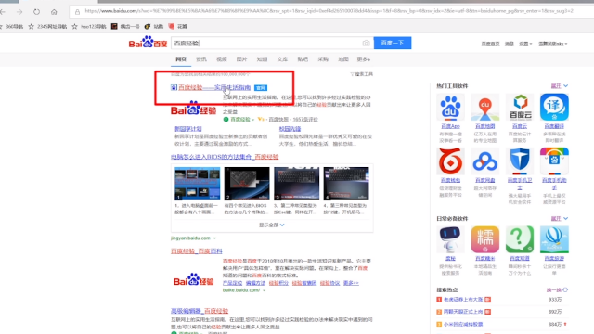Click the Baidu logo

click(148, 43)
